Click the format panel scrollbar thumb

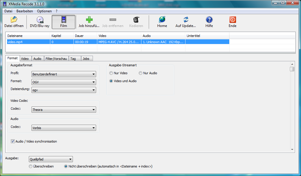292,69
